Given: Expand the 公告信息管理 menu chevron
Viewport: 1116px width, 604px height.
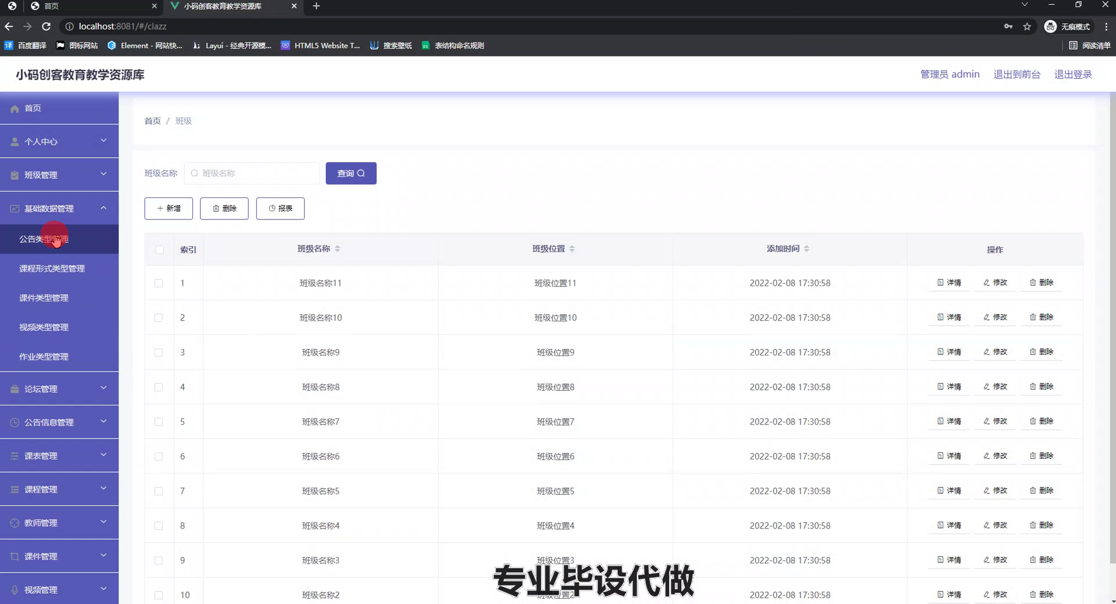Looking at the screenshot, I should 103,422.
